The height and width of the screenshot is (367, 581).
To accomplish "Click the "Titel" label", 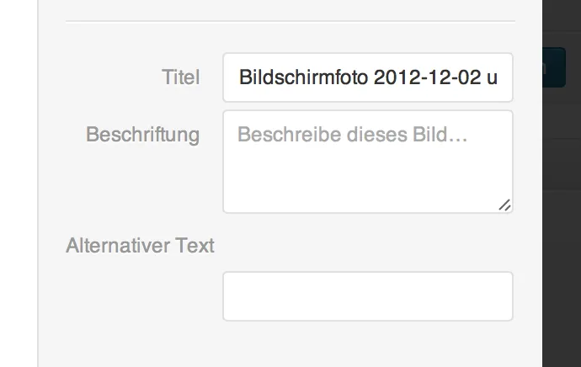I will [x=181, y=77].
